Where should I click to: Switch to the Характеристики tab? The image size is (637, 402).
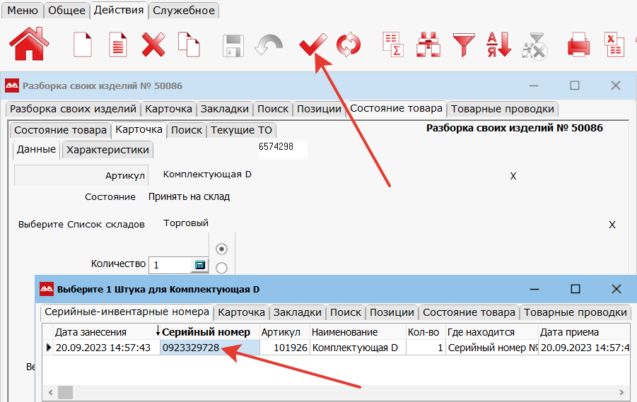[x=107, y=150]
